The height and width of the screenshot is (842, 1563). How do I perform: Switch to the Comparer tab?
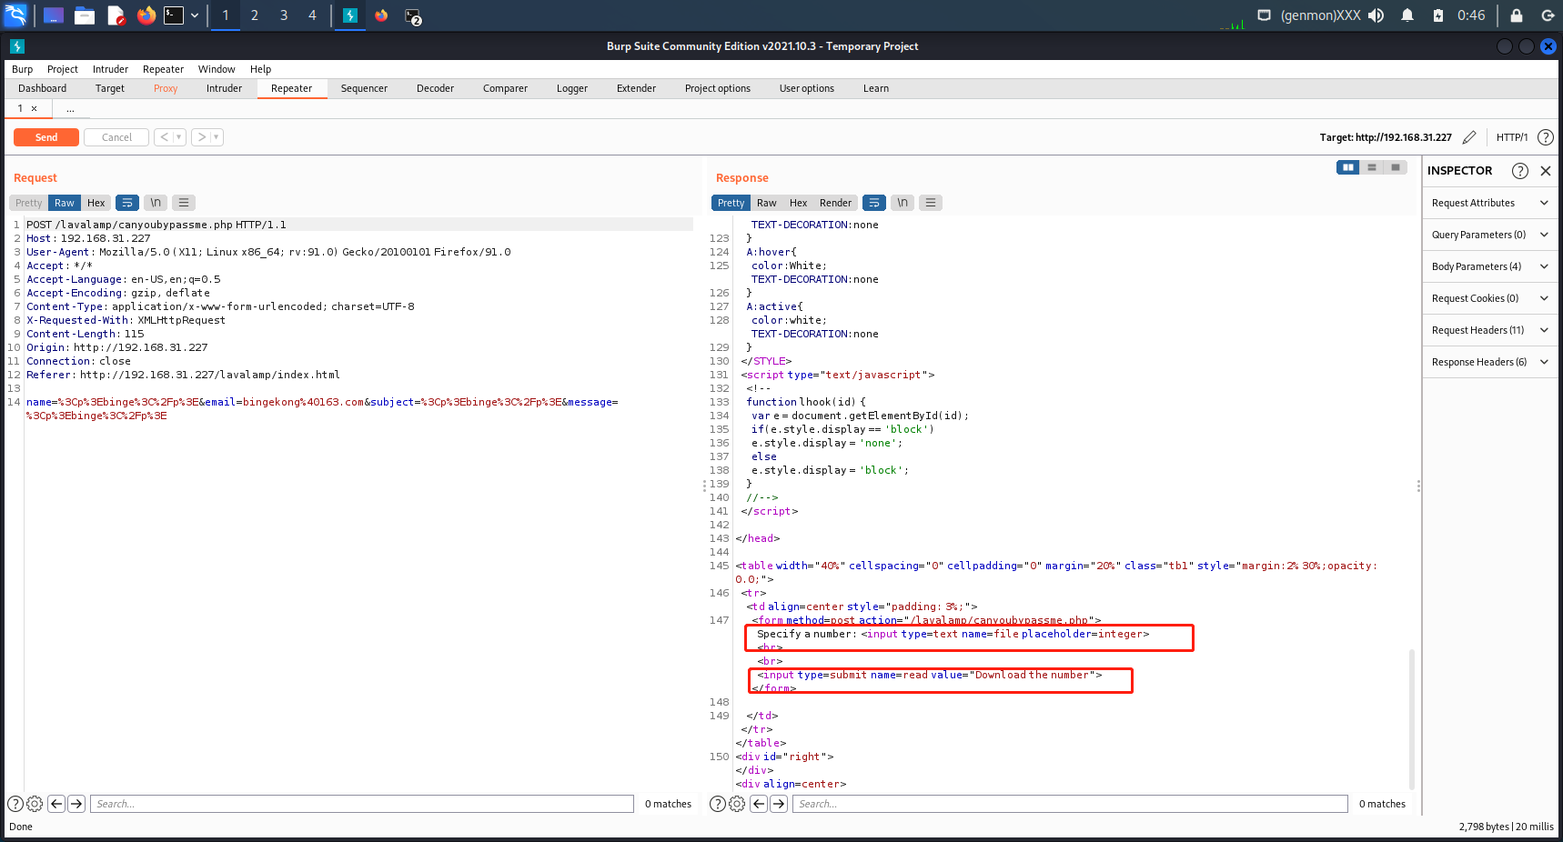coord(505,88)
